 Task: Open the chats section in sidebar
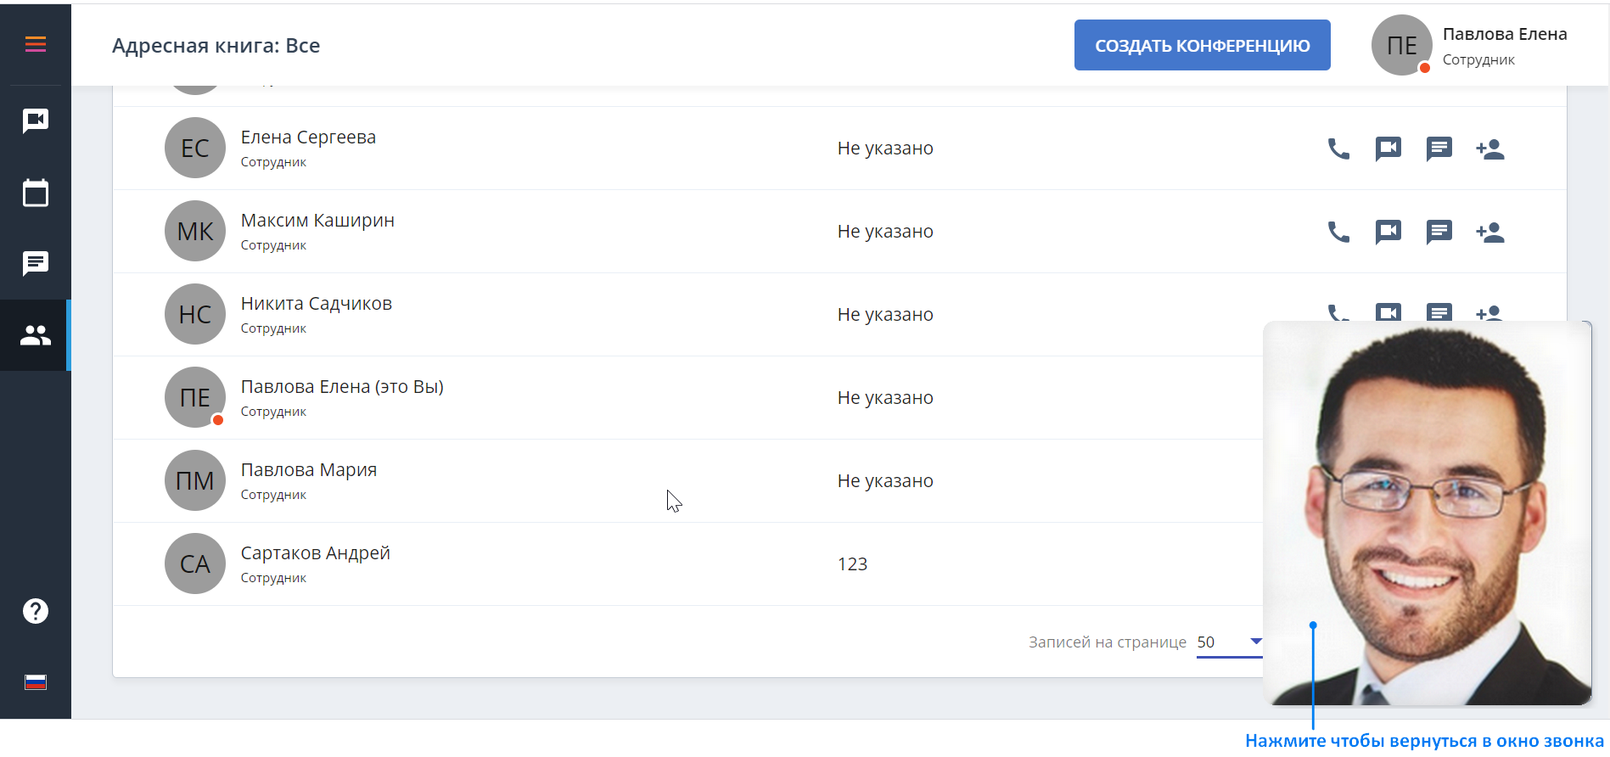point(36,264)
